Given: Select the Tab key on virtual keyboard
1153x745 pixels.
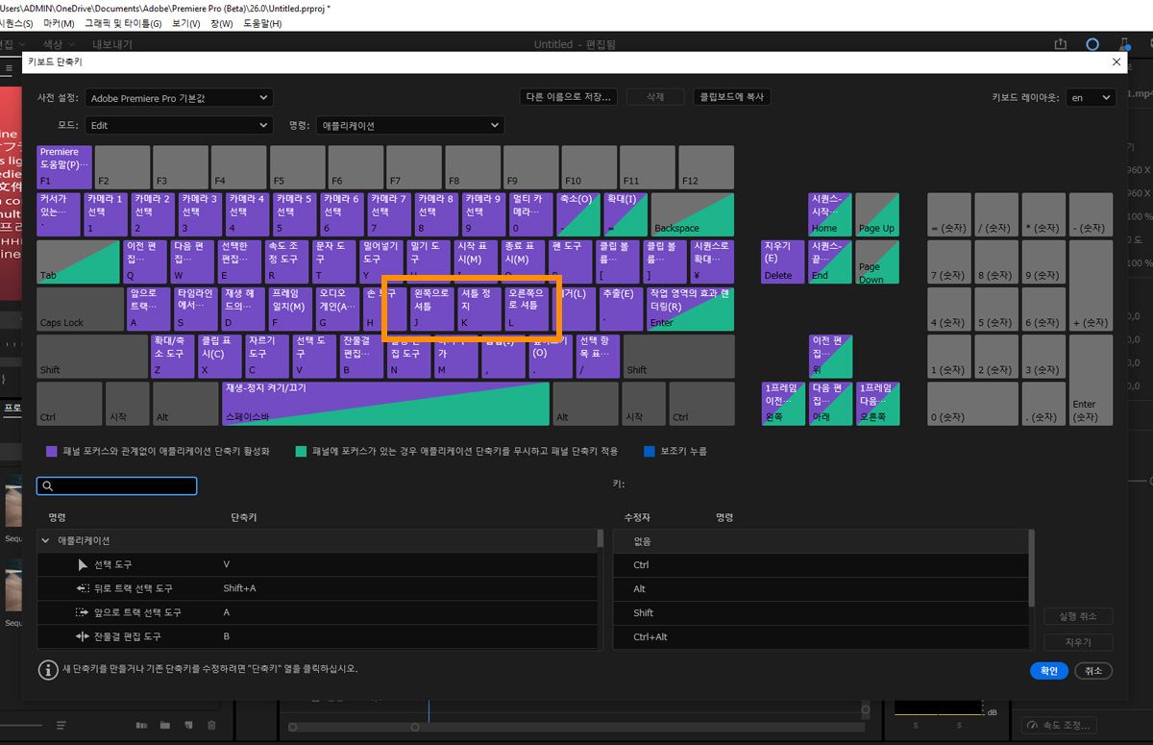Looking at the screenshot, I should point(79,261).
